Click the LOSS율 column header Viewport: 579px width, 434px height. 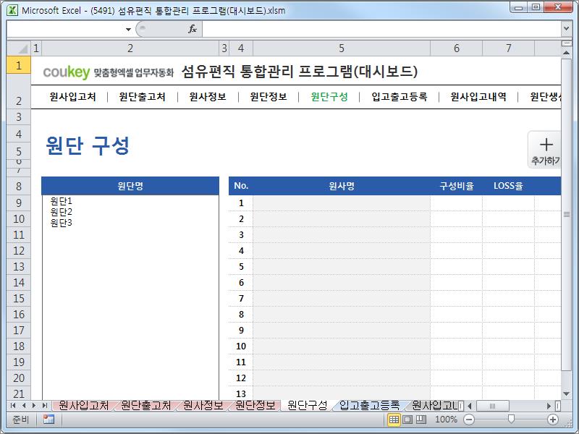(509, 186)
